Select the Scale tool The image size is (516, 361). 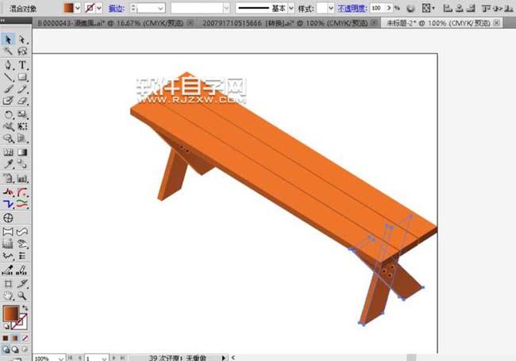[x=22, y=114]
